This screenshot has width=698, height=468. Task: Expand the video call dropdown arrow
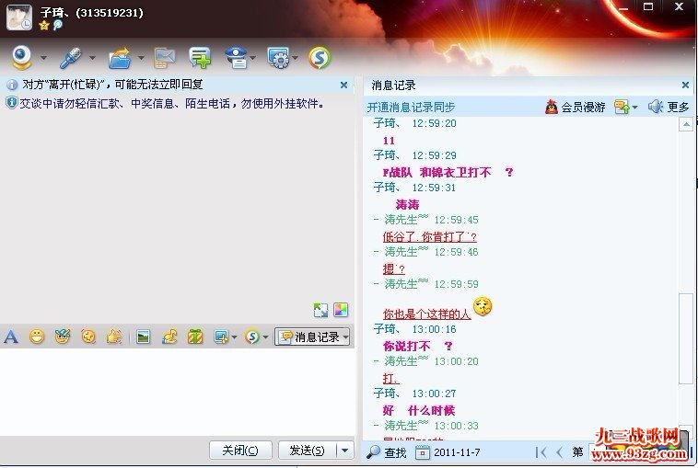[x=43, y=59]
